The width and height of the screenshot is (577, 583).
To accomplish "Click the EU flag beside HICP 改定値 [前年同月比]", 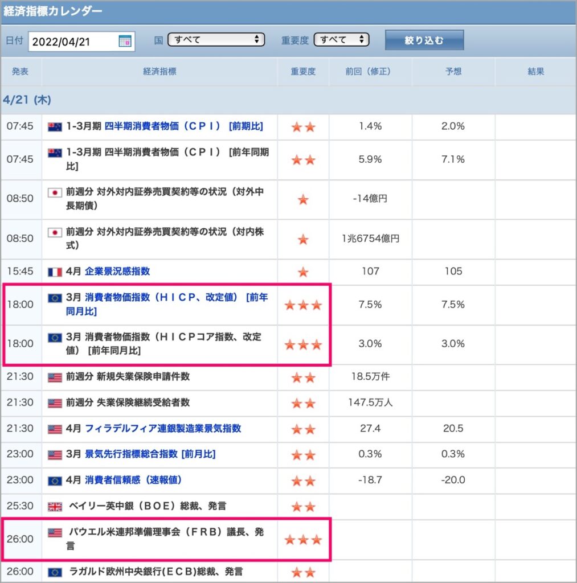I will pos(55,298).
